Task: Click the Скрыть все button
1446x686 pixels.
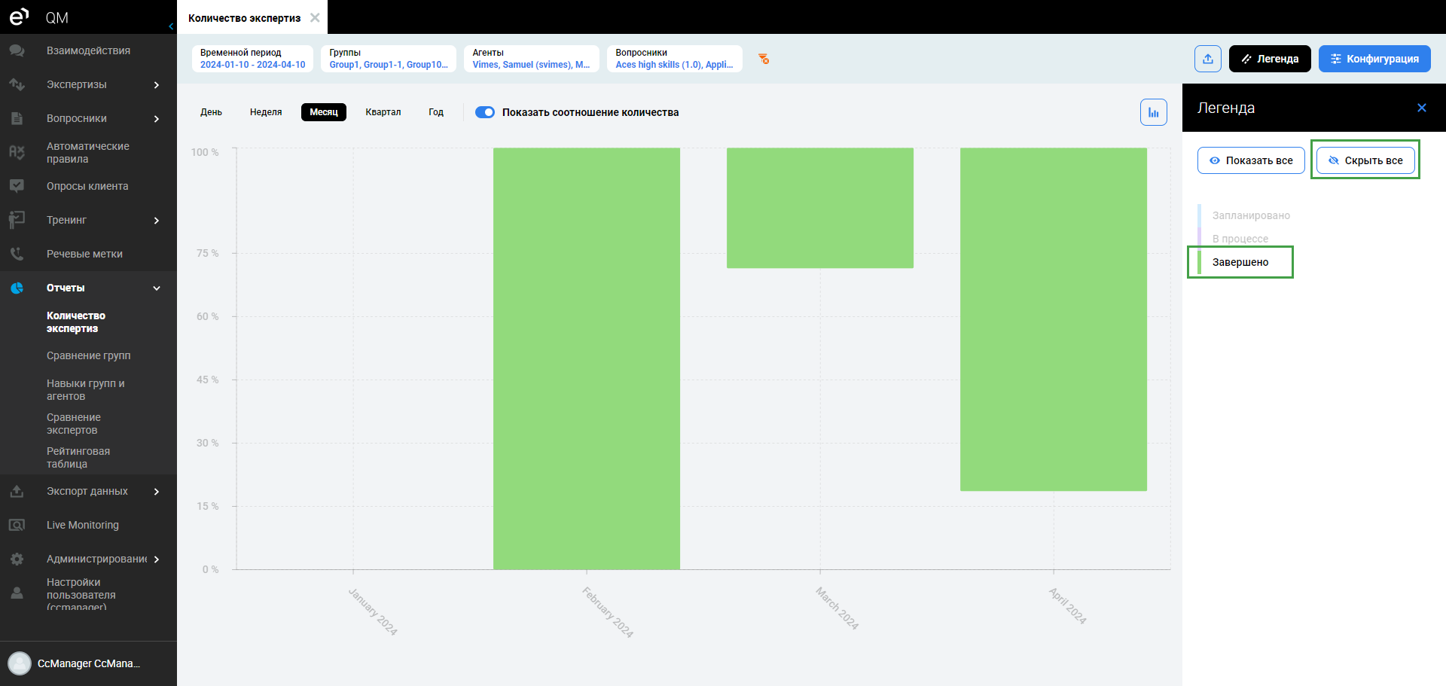Action: 1365,160
